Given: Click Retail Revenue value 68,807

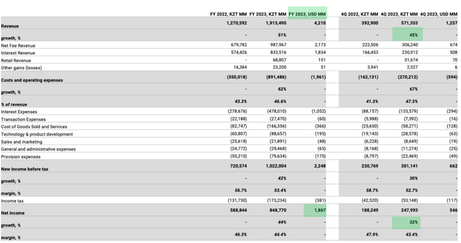Looking at the screenshot, I should [x=280, y=60].
